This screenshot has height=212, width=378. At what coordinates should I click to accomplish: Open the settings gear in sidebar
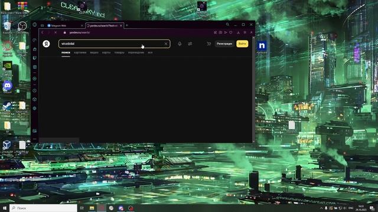coord(35,108)
